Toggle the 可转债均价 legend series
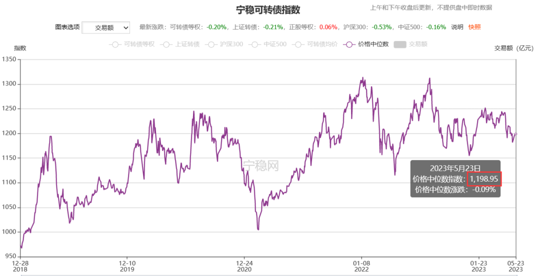This screenshot has width=540, height=276. [315, 44]
